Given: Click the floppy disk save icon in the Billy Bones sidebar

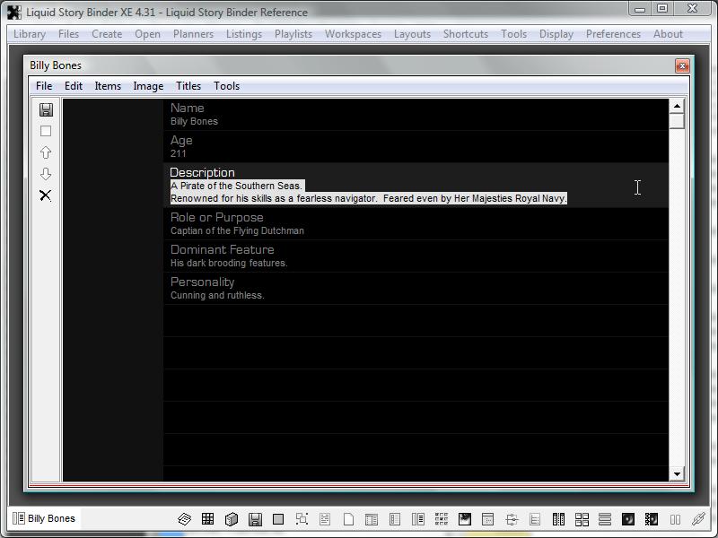Looking at the screenshot, I should (x=46, y=109).
